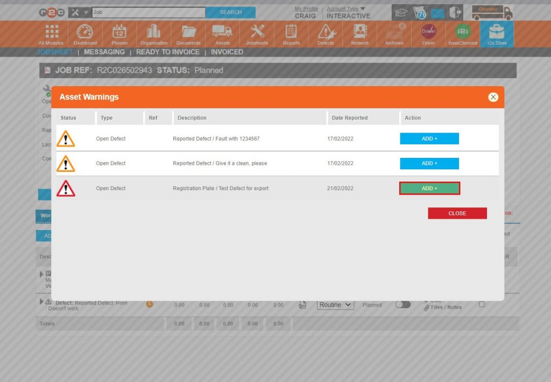551x382 pixels.
Task: Switch to the MESSAGING tab
Action: (104, 52)
